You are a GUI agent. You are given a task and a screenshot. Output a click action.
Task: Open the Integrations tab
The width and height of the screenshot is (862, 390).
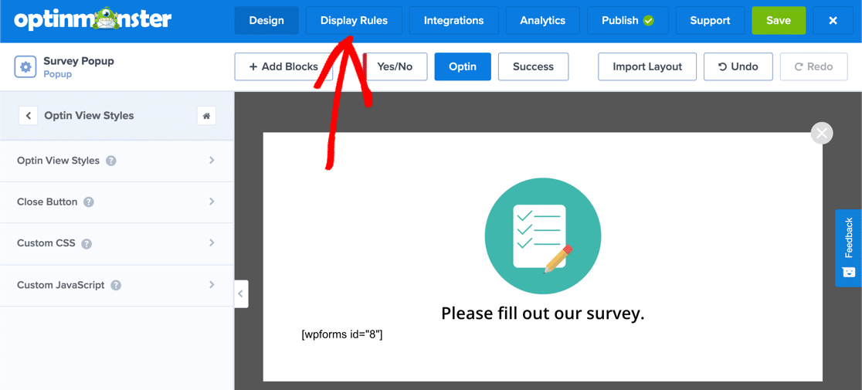454,20
